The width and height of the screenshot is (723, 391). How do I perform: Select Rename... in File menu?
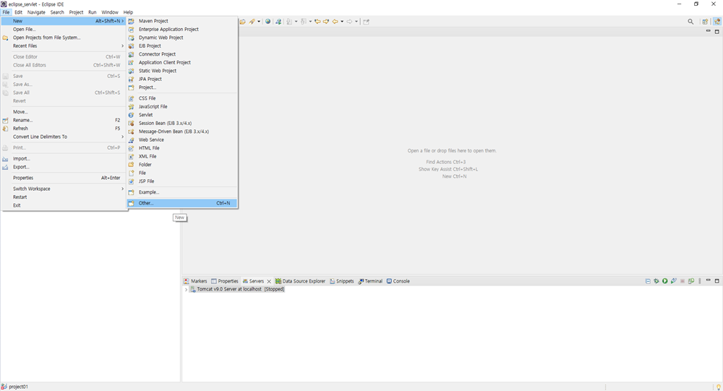tap(64, 120)
